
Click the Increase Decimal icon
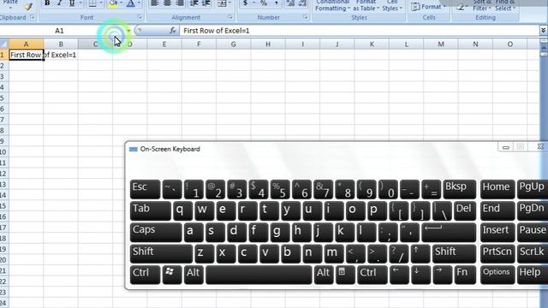point(290,3)
